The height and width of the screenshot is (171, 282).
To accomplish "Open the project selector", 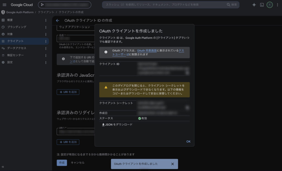I will point(64,5).
